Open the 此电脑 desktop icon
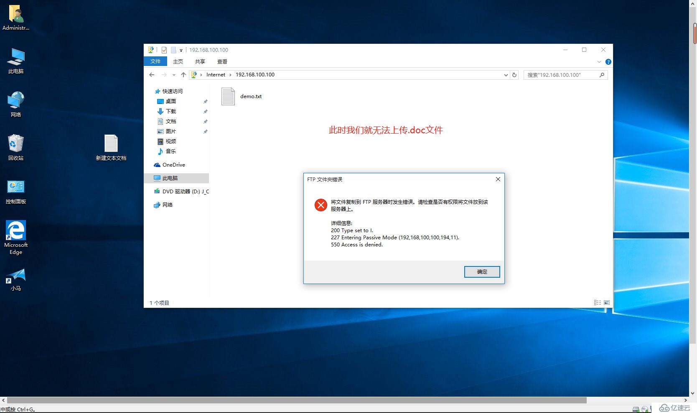697x413 pixels. [x=16, y=61]
